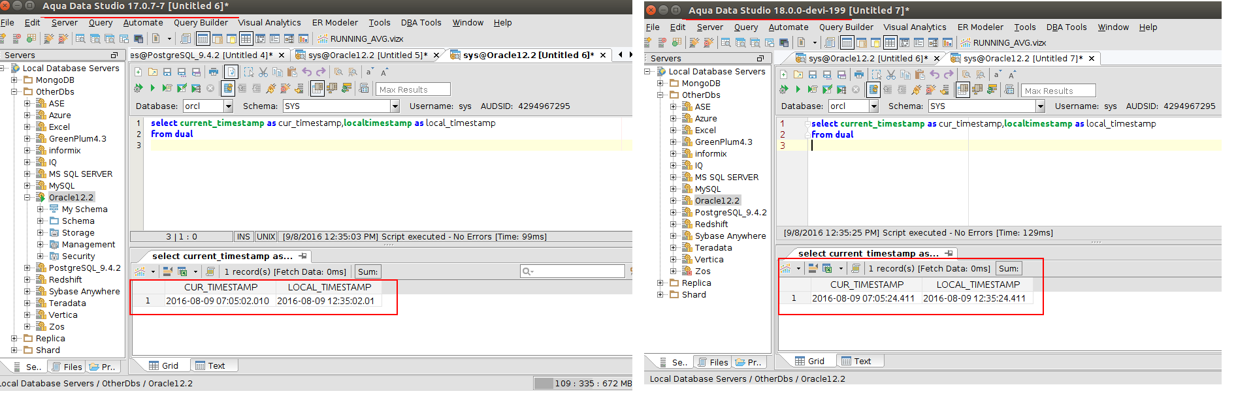
Task: Click the Max Results field in the 18.0 window
Action: [1058, 91]
